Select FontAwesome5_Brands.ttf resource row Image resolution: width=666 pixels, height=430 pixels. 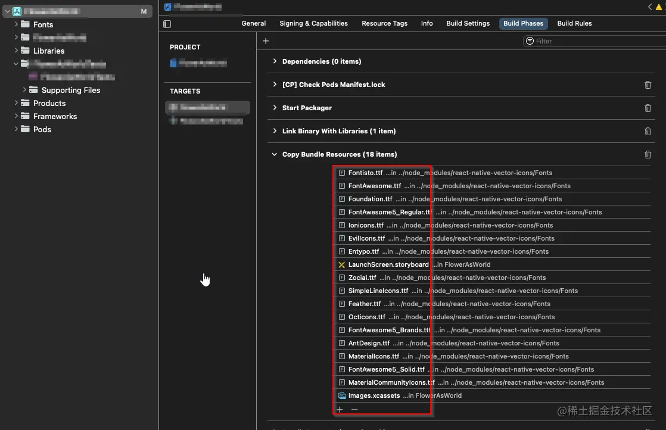pyautogui.click(x=493, y=330)
